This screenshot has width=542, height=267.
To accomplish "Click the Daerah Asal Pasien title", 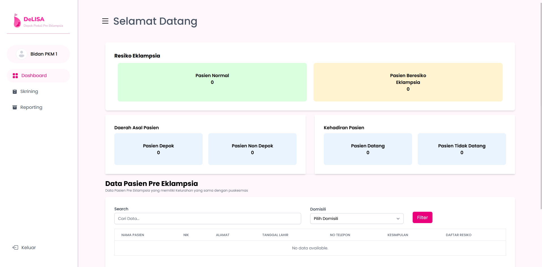I will pos(136,128).
